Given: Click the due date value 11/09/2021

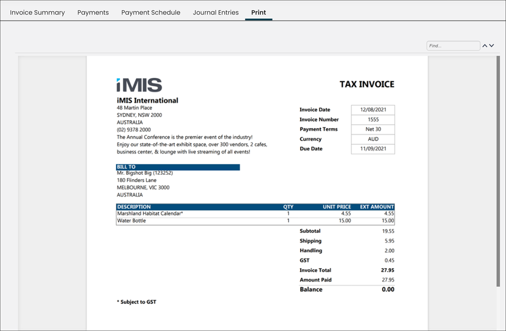Looking at the screenshot, I should tap(373, 149).
